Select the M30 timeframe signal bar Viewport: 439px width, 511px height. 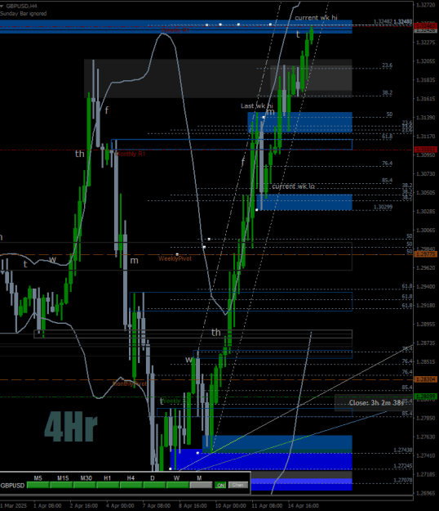coord(85,485)
